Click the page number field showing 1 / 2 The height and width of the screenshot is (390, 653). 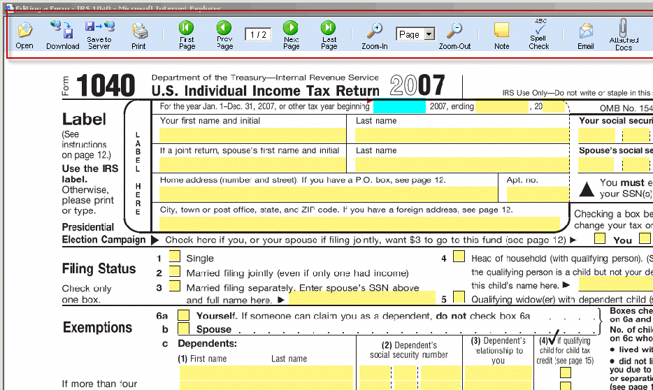pos(258,34)
